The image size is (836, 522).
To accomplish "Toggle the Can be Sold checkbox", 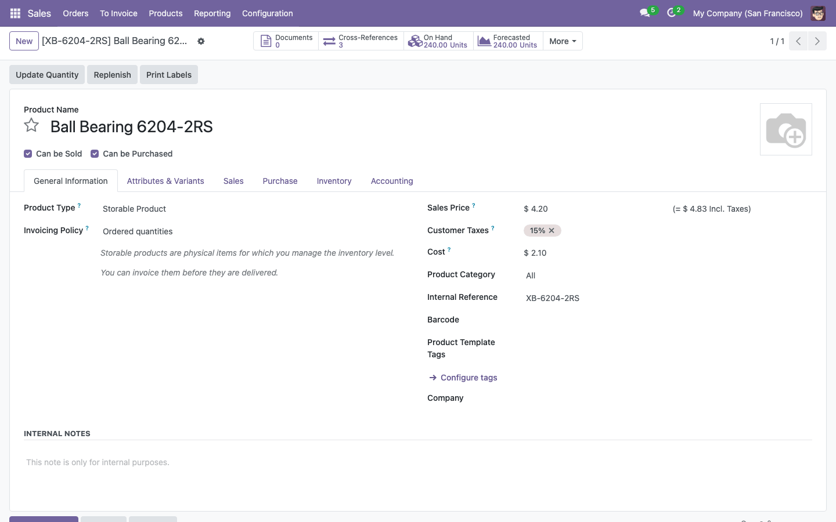I will [x=28, y=154].
